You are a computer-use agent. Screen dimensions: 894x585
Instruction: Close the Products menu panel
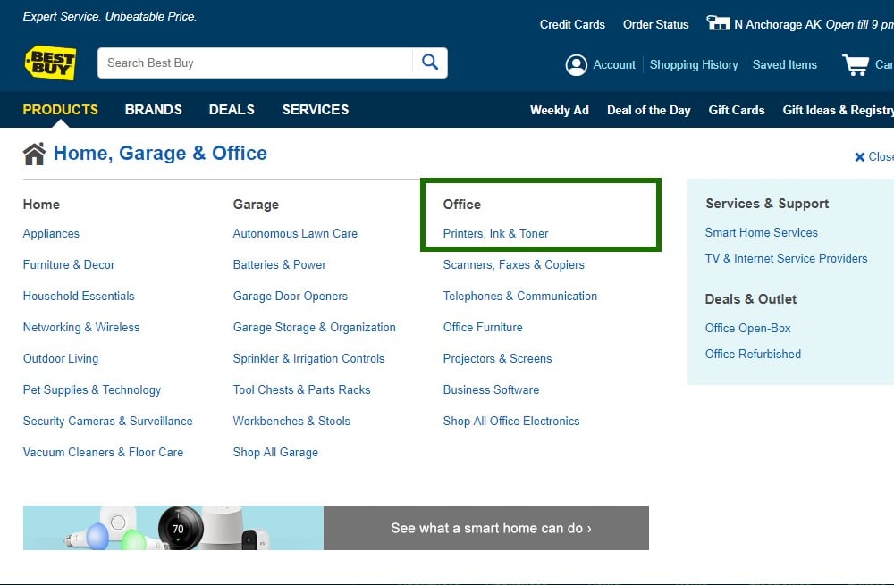click(873, 156)
